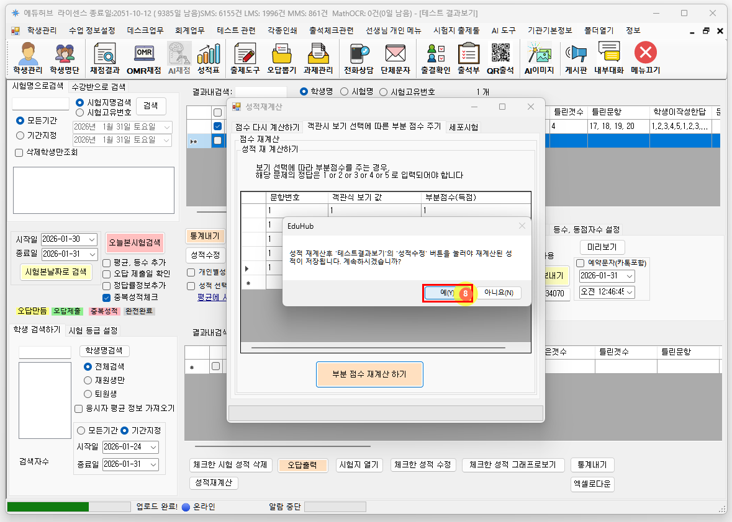Open the 게시판 bulletin board icon

point(576,58)
